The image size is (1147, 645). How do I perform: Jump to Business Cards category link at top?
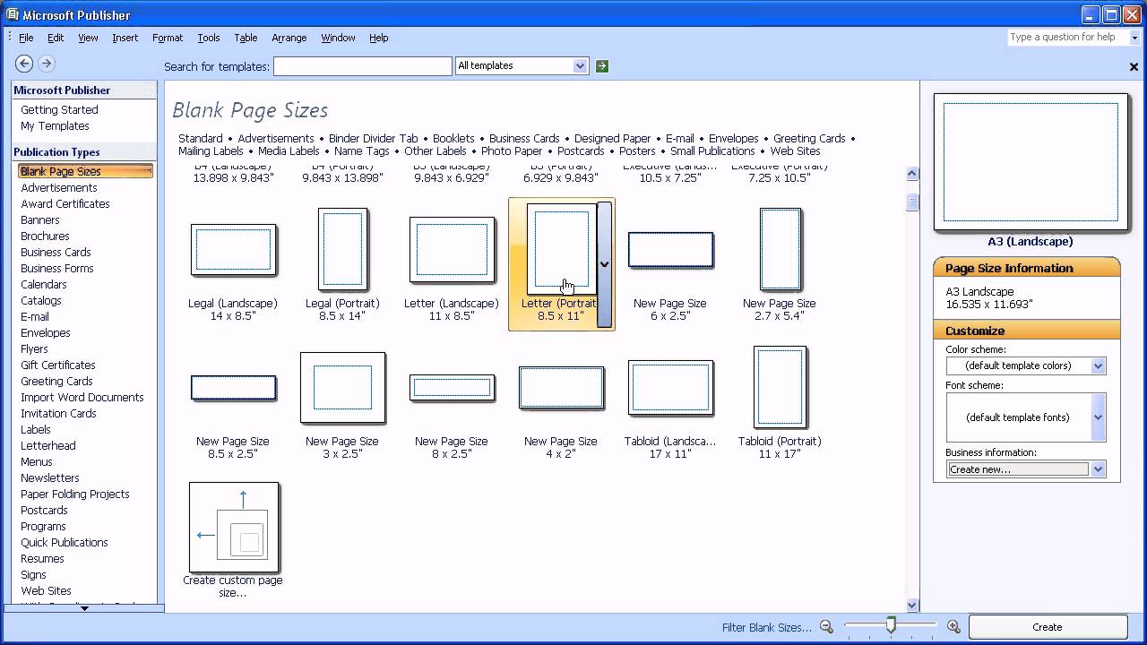point(524,138)
